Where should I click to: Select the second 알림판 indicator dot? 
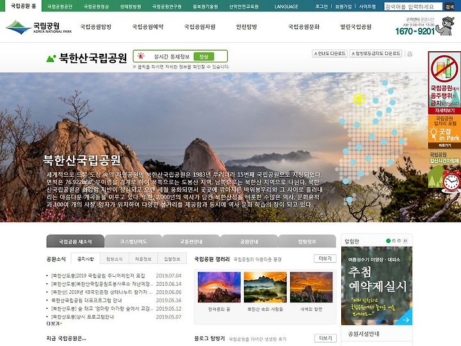pyautogui.click(x=394, y=241)
